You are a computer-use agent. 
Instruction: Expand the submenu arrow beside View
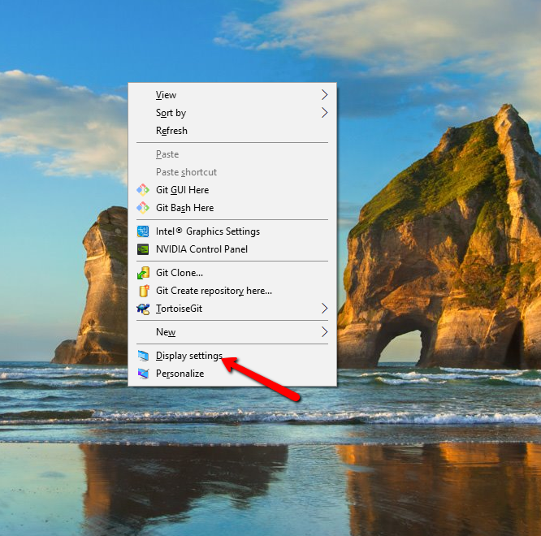[325, 95]
